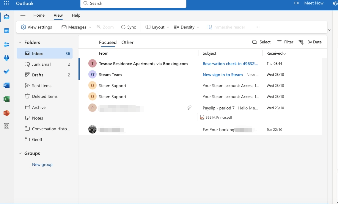Open the Inbox folder
This screenshot has height=204, width=338.
click(x=45, y=53)
